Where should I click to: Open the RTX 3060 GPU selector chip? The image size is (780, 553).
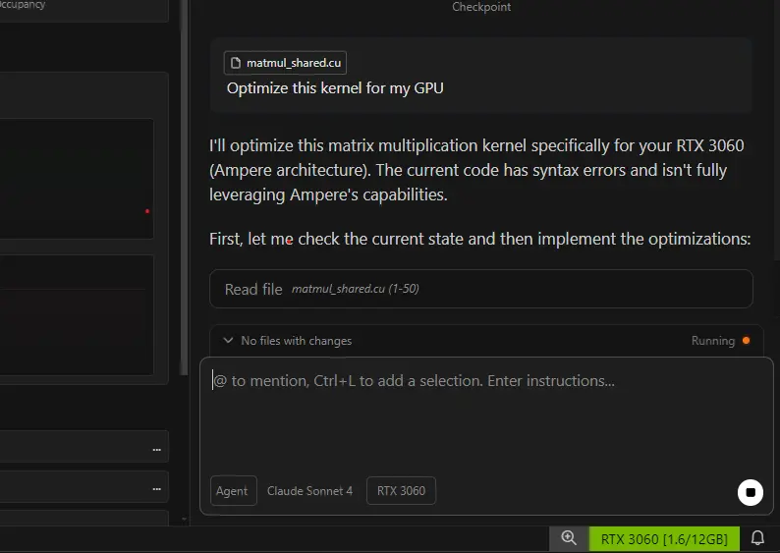pyautogui.click(x=401, y=490)
